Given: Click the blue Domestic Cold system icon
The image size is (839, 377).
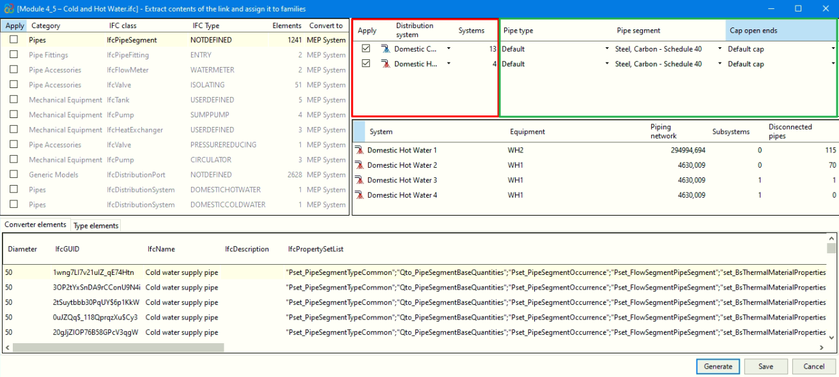Looking at the screenshot, I should click(x=385, y=48).
